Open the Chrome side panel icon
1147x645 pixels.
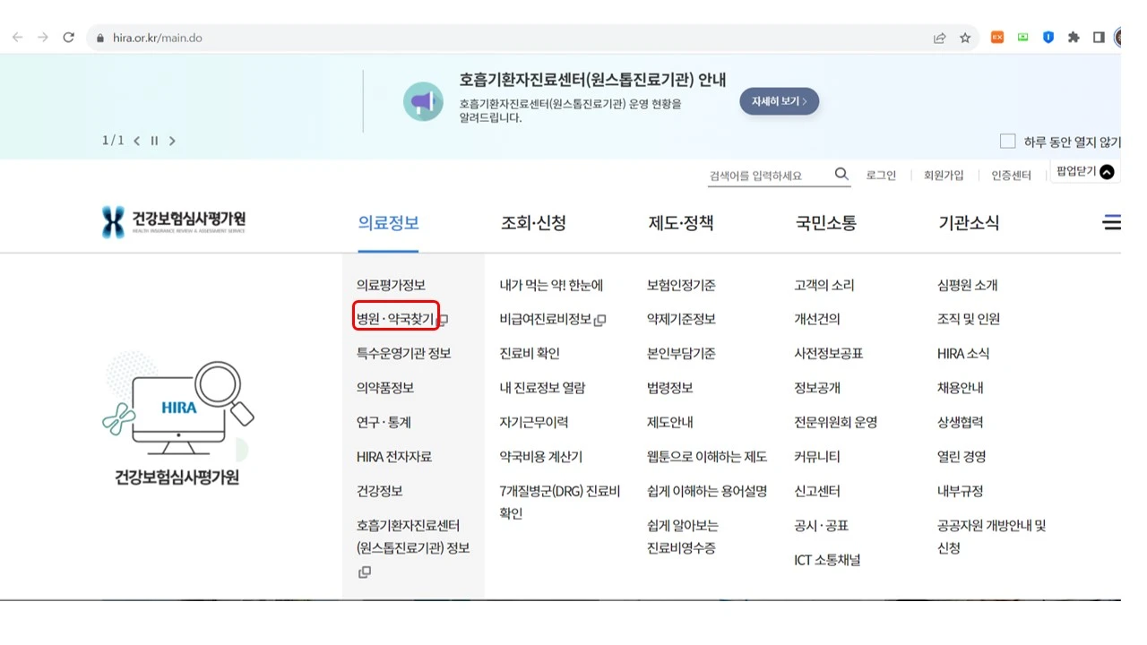point(1098,37)
